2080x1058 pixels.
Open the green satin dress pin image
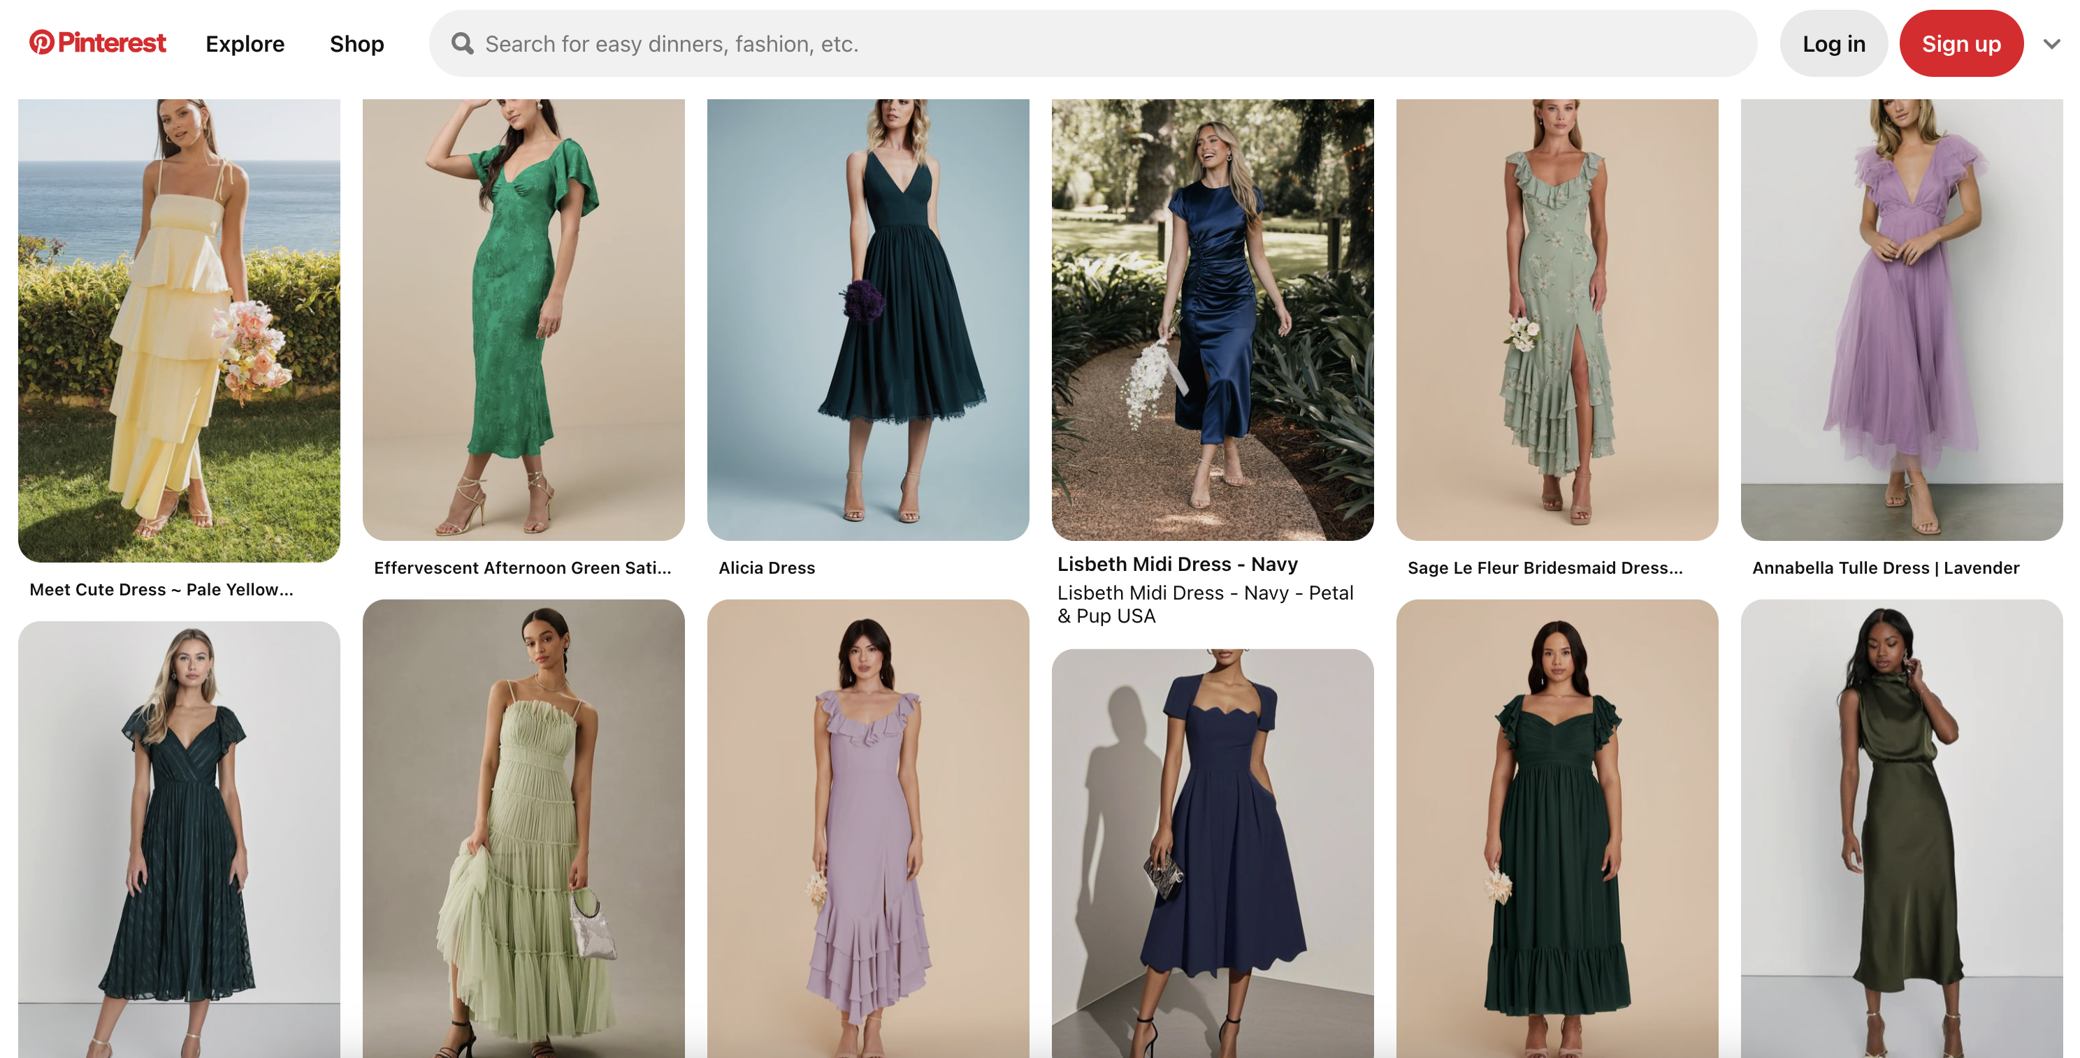[523, 319]
